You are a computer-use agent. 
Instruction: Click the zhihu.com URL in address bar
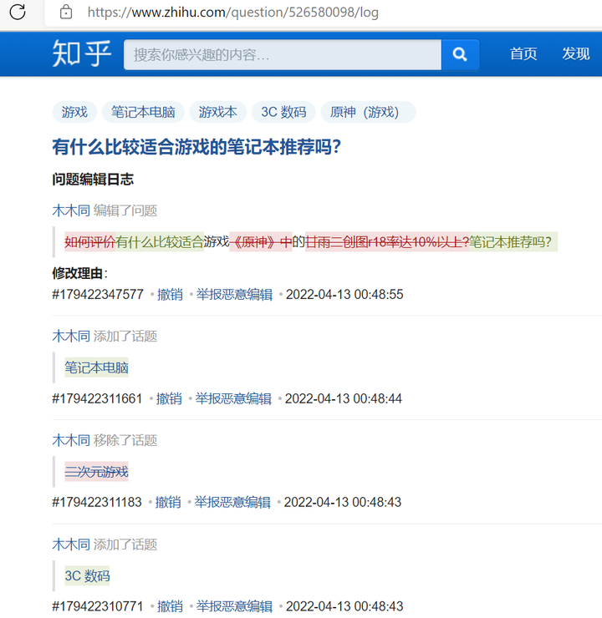pyautogui.click(x=232, y=13)
